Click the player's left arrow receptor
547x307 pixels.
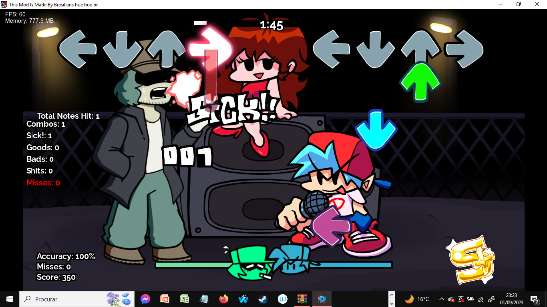pos(331,49)
